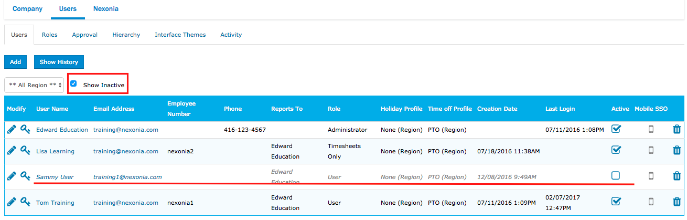
Task: Click trash icon in Sammy User row
Action: pyautogui.click(x=677, y=176)
